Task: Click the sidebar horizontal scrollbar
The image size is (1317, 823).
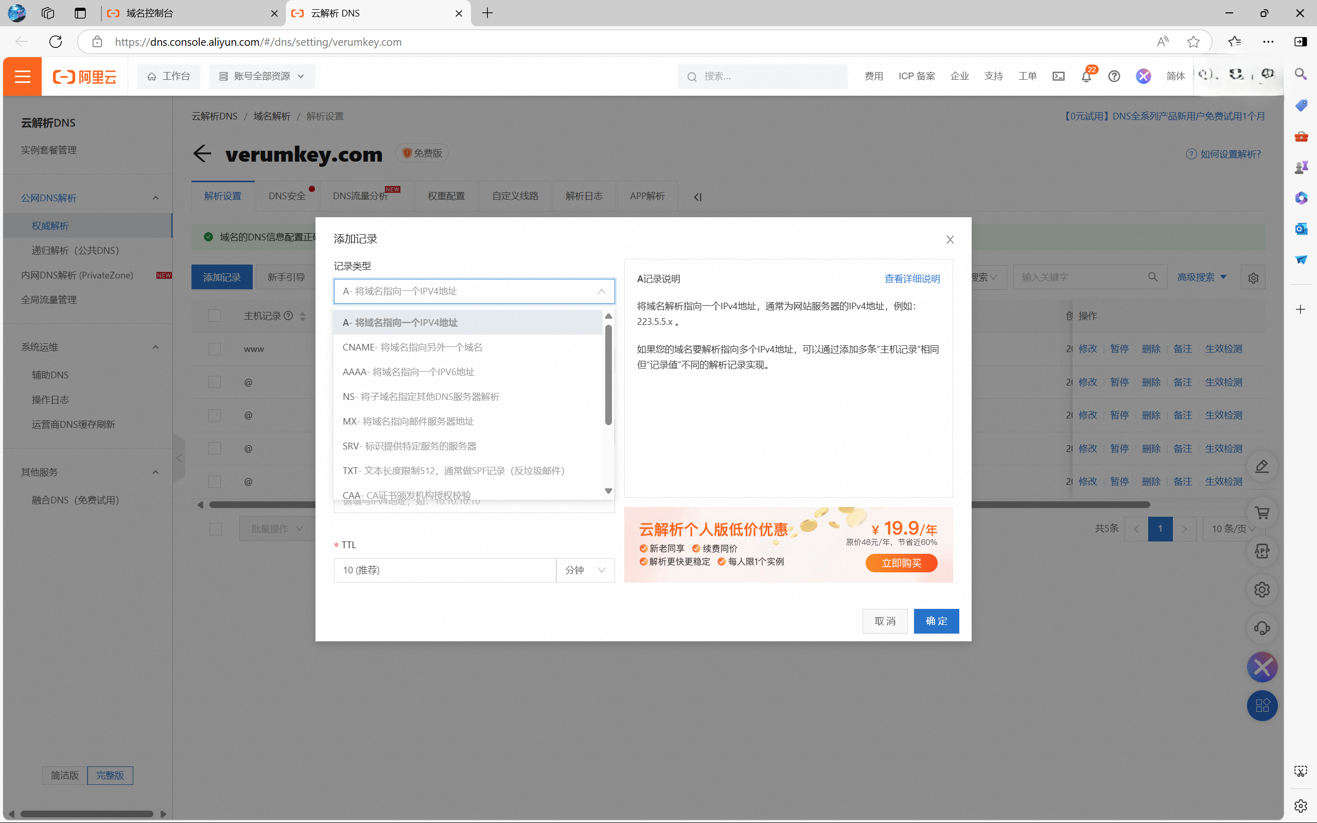Action: point(87,814)
